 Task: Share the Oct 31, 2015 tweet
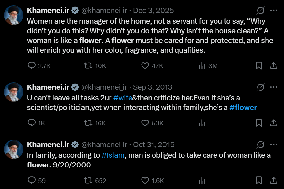click(x=273, y=180)
